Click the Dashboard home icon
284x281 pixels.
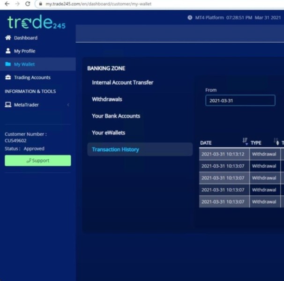8,37
